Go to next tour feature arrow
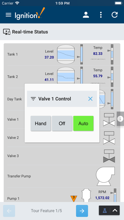 (82, 211)
